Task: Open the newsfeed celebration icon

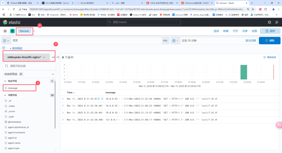Action: (277, 22)
